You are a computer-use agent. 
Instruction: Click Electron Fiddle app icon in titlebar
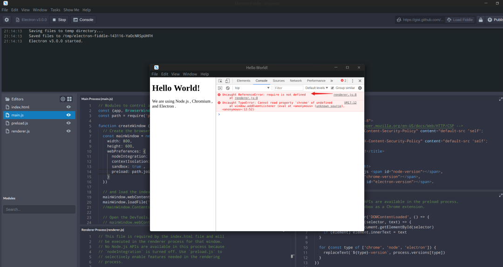point(6,3)
